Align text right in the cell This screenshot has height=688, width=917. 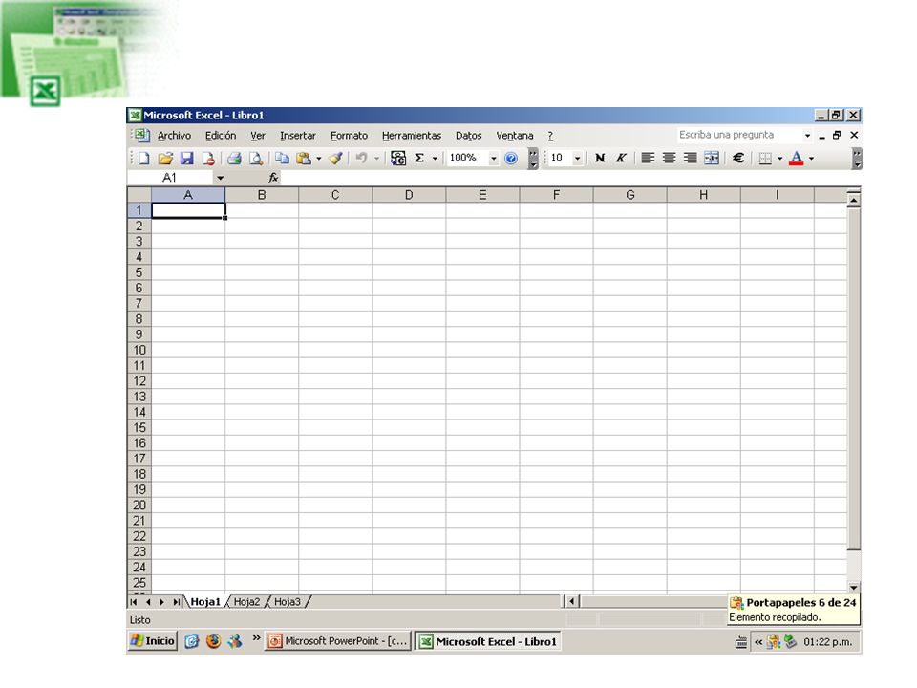pos(690,158)
